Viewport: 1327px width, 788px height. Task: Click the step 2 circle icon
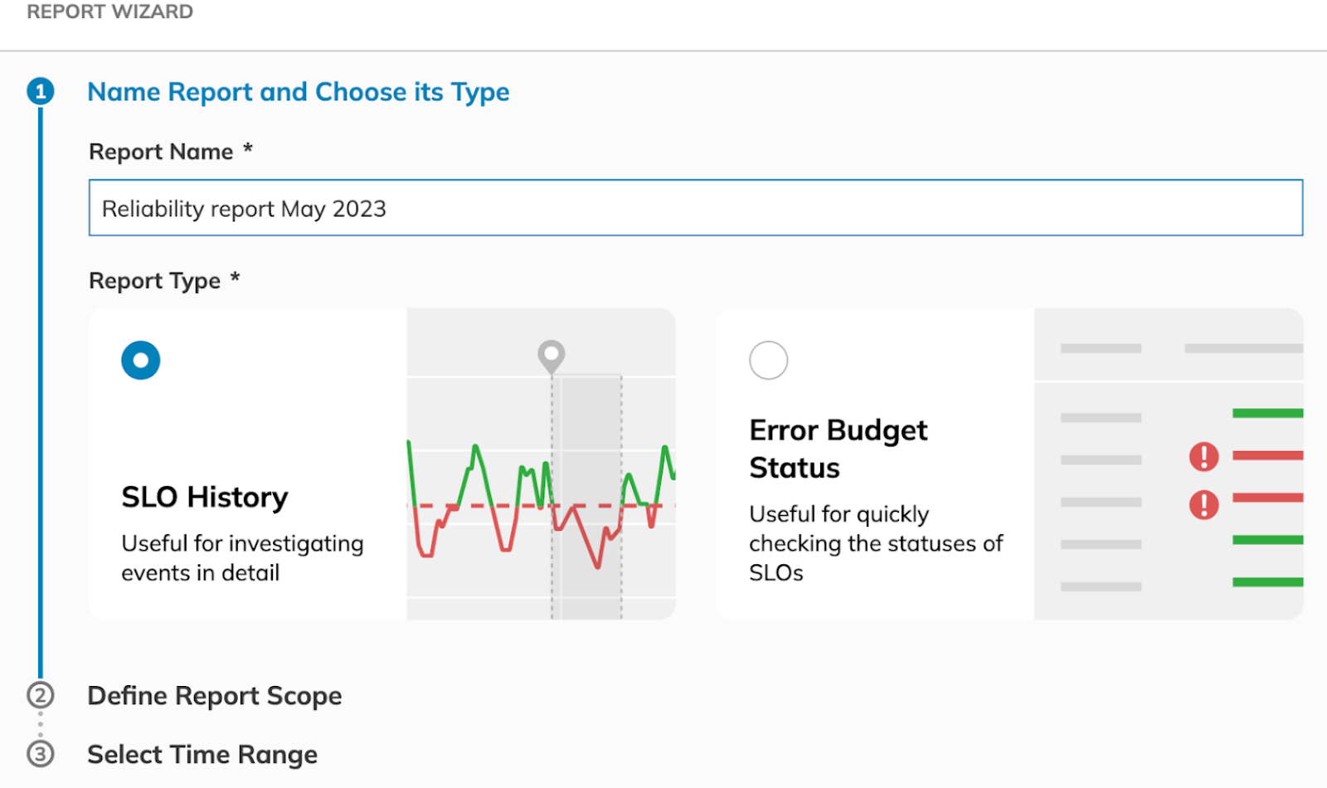41,695
